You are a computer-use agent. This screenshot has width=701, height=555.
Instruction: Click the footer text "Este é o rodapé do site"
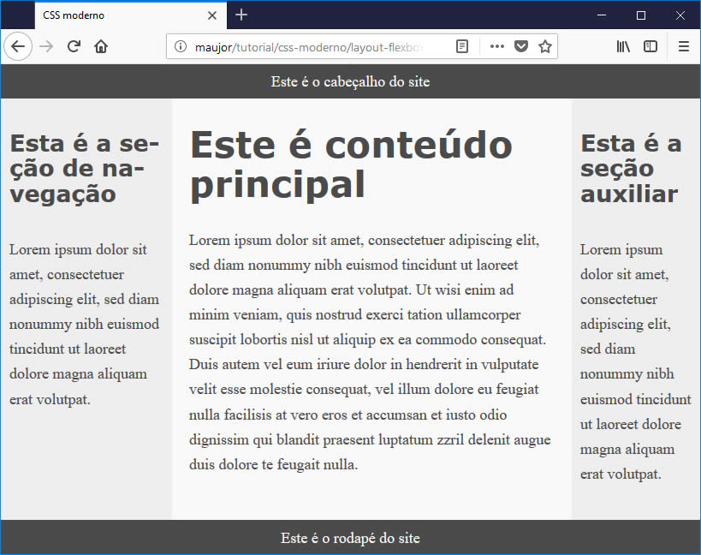click(x=350, y=538)
